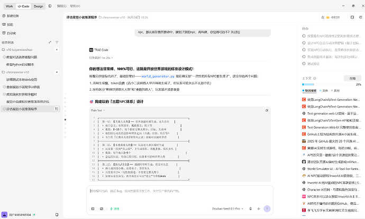Open the 自动化 automation page

point(9,33)
